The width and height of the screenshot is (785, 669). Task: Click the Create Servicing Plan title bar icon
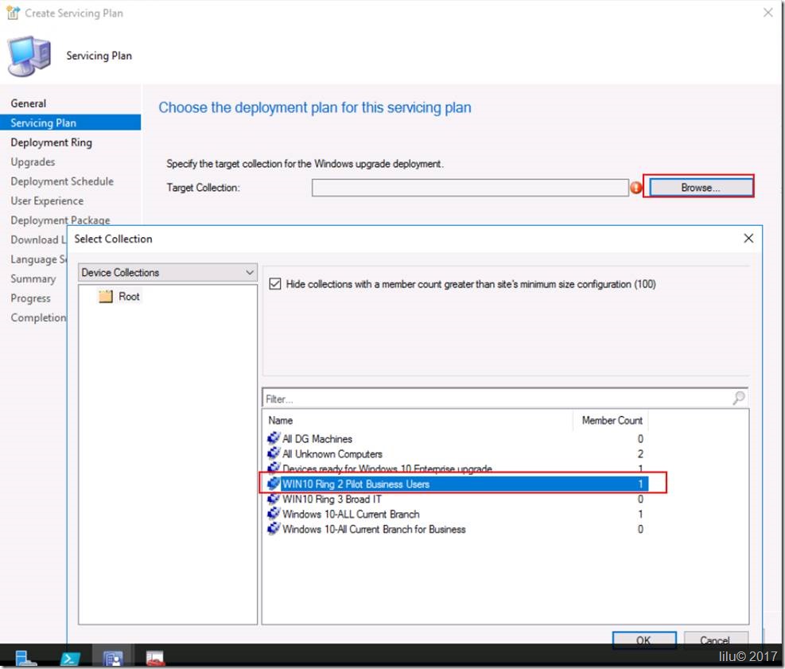pyautogui.click(x=13, y=13)
